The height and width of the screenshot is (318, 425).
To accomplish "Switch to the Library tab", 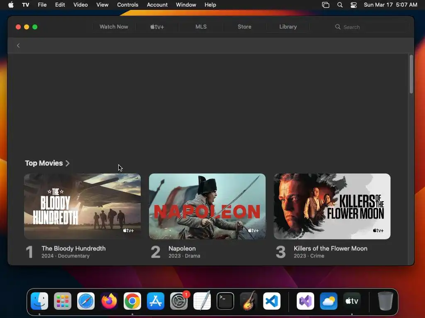I will 288,27.
